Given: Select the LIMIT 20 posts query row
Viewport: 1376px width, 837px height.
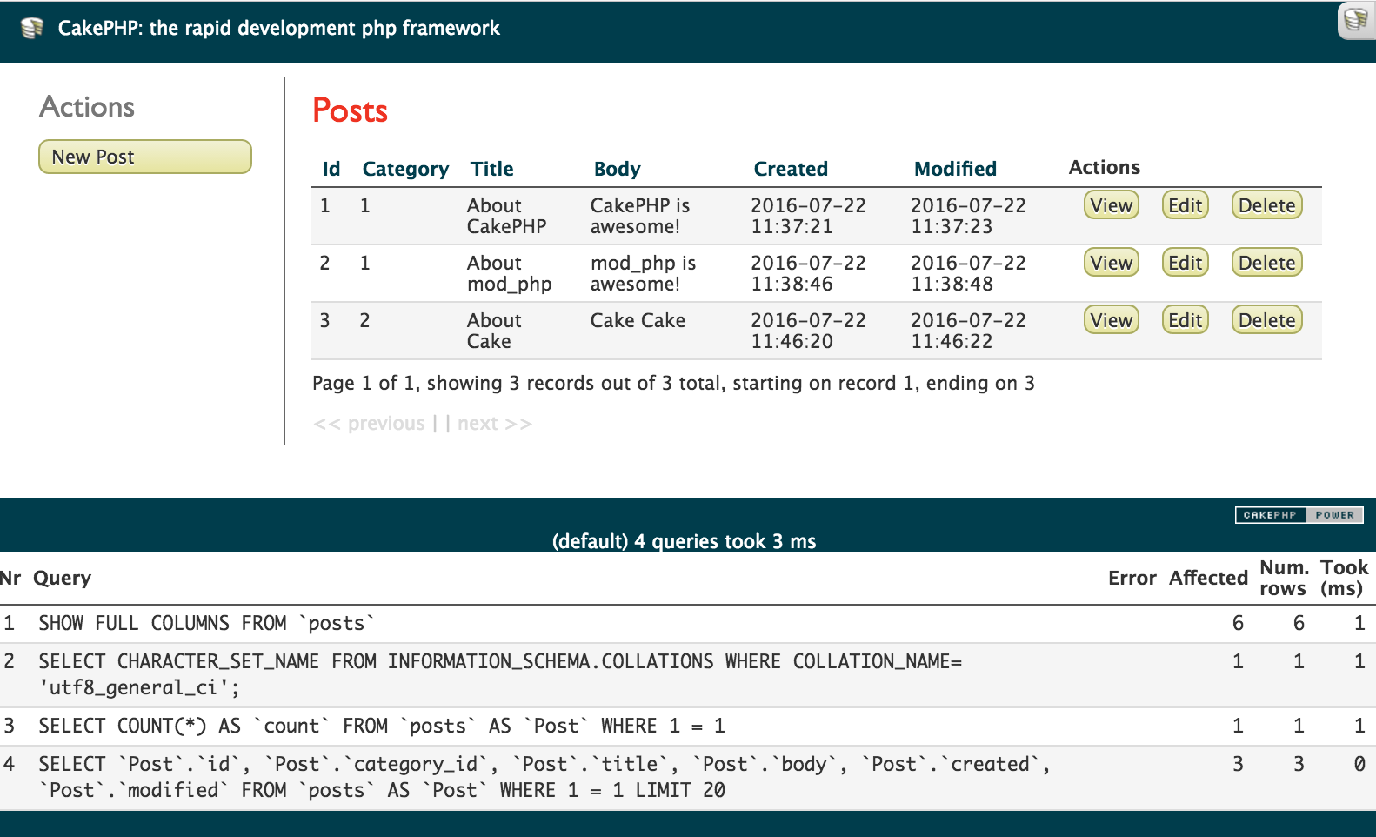Looking at the screenshot, I should (688, 777).
